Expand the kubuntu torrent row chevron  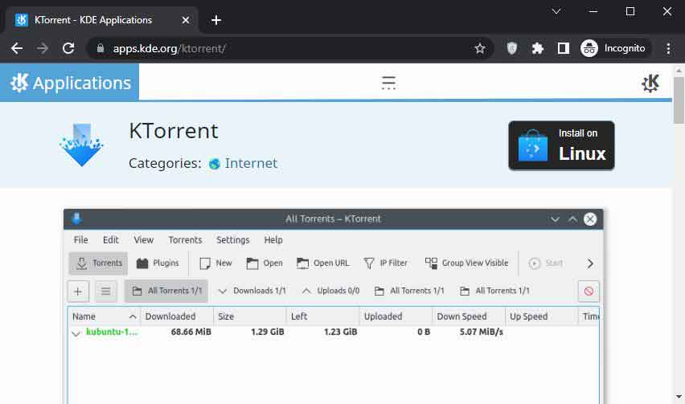76,333
